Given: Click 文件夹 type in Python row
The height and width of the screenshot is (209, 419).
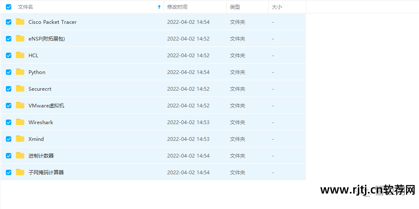Looking at the screenshot, I should tap(238, 72).
